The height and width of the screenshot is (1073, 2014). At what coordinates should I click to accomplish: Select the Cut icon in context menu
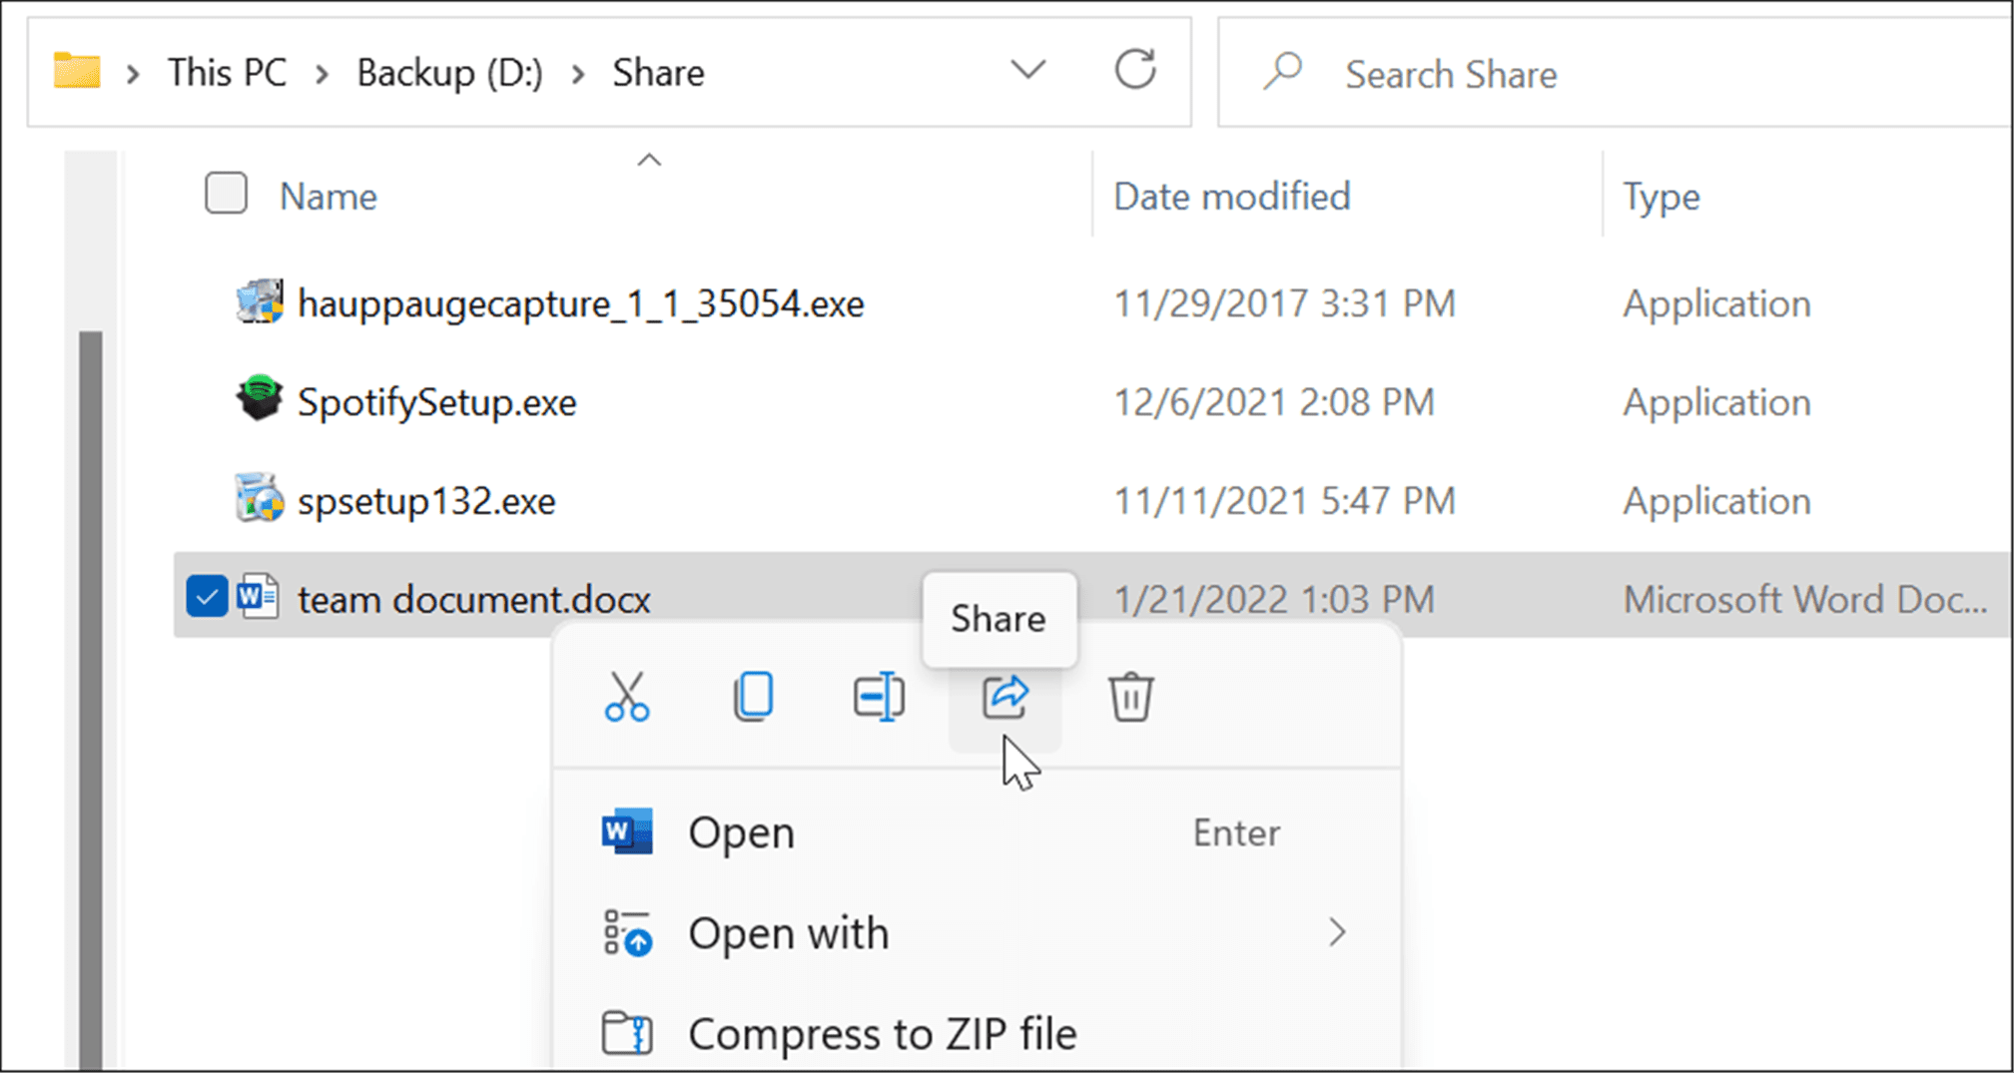tap(627, 696)
